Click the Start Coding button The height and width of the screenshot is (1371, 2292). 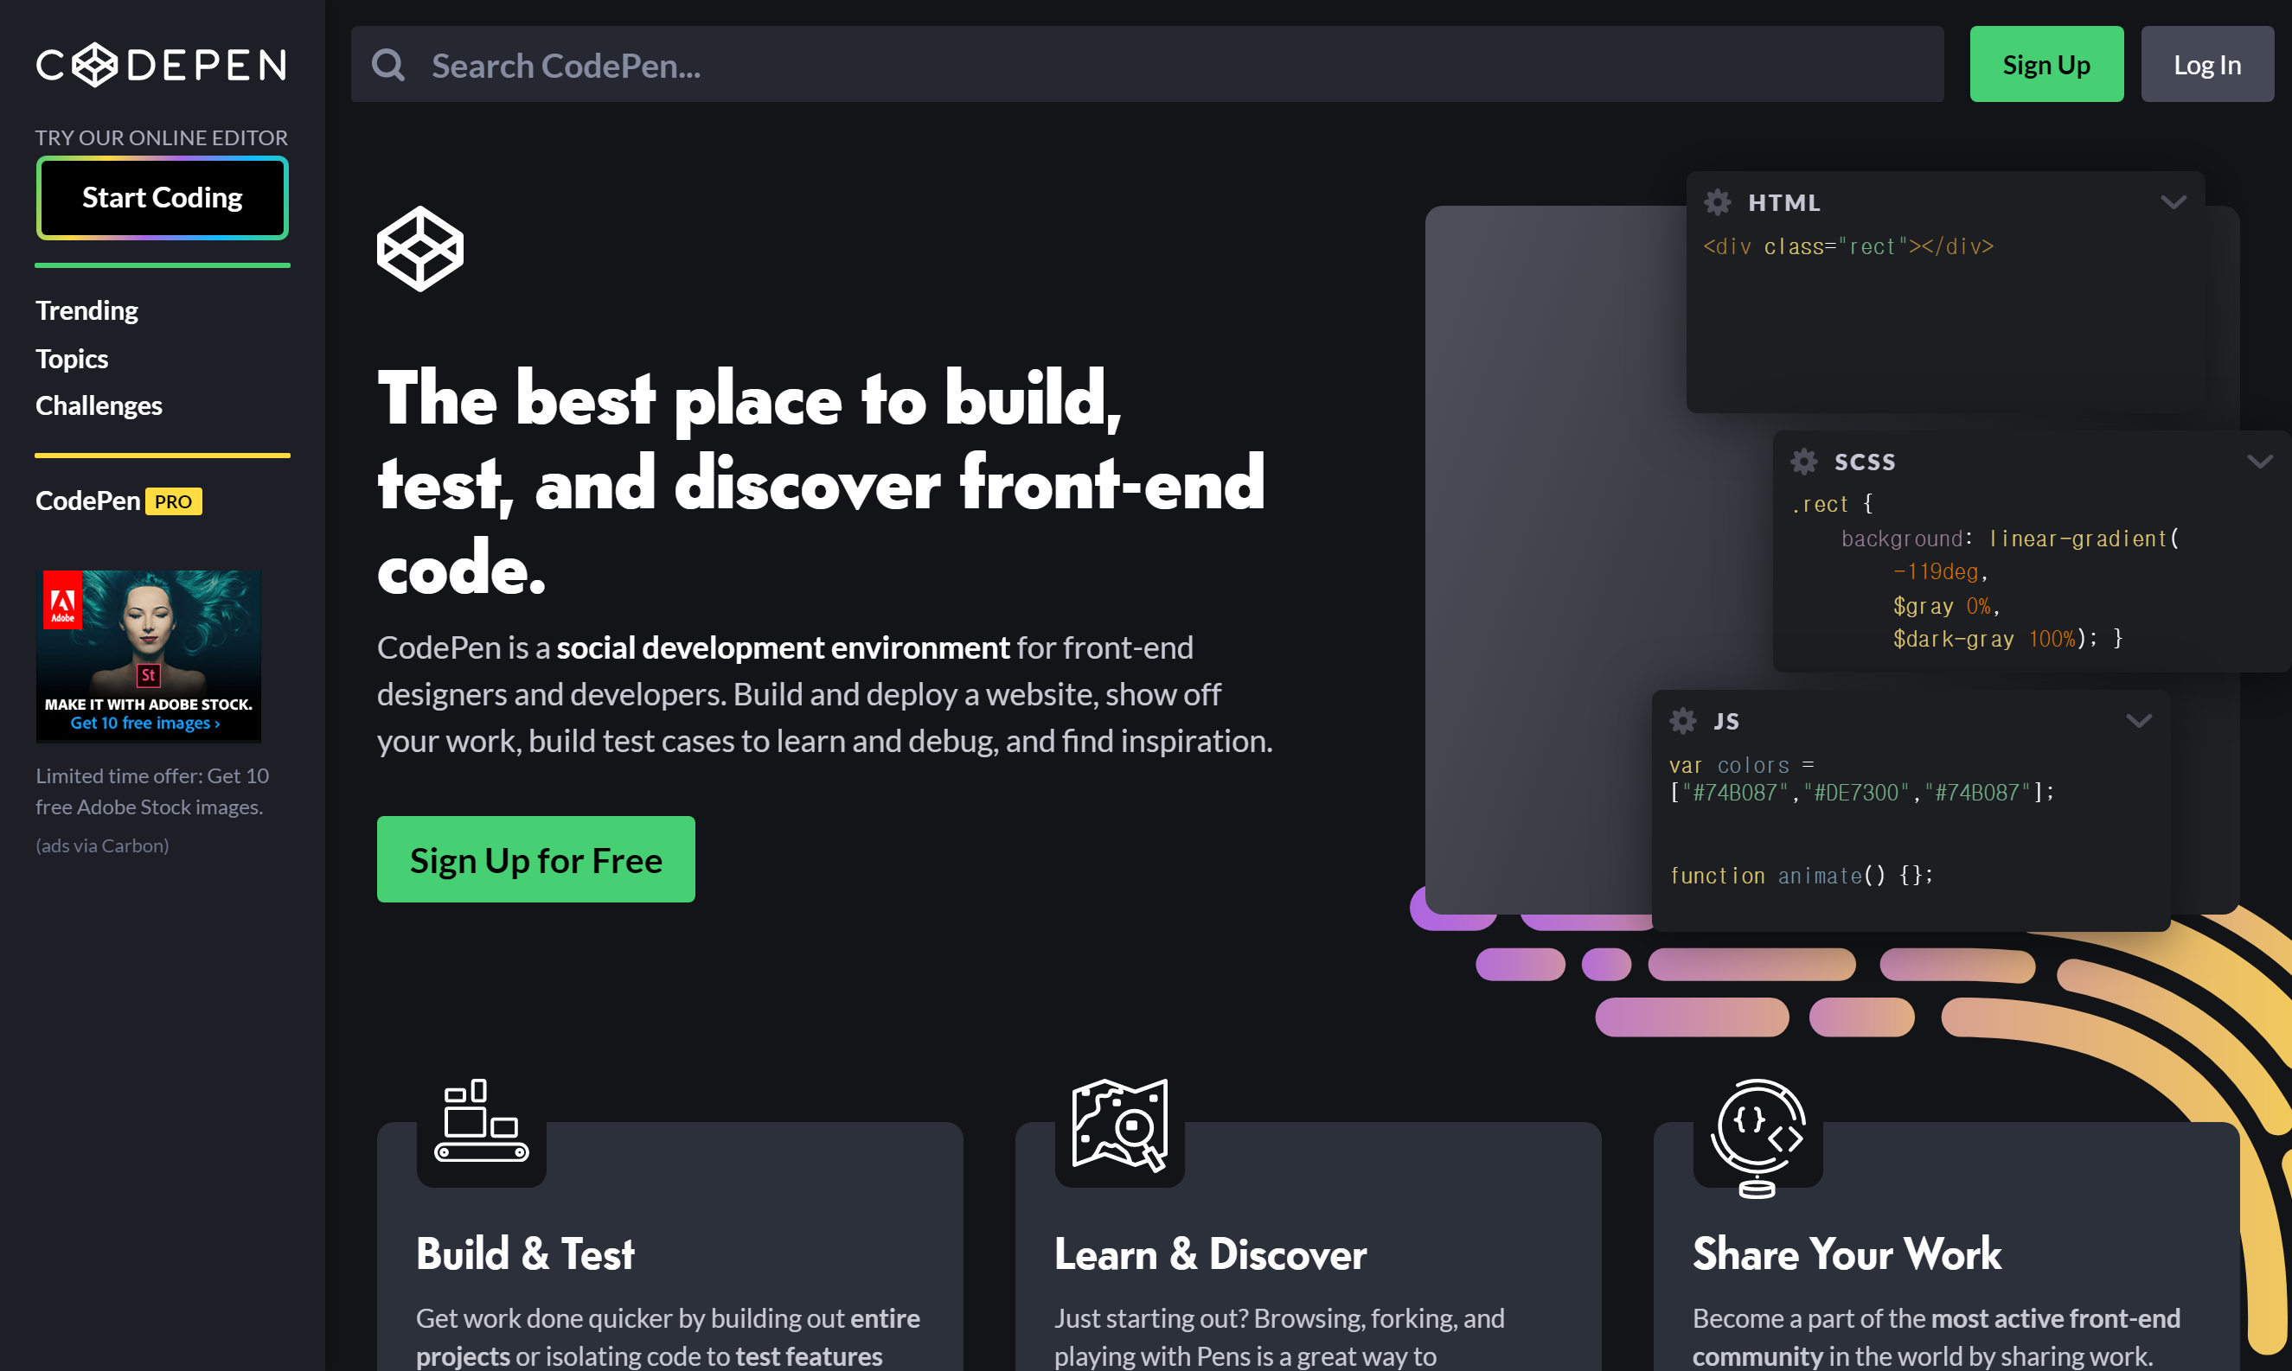click(162, 197)
